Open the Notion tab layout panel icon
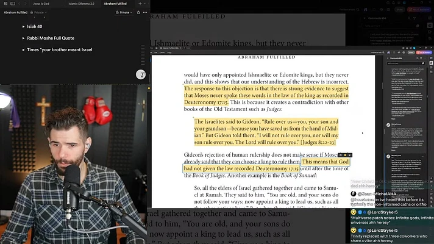Image resolution: width=434 pixels, height=244 pixels. click(13, 4)
